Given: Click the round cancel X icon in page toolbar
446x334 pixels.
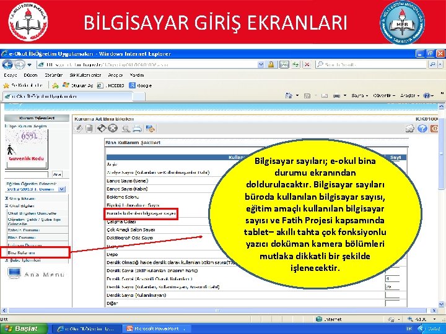Looking at the screenshot, I should pos(113,129).
